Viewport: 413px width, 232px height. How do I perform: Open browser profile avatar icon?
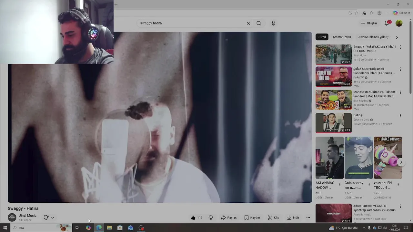[379, 13]
